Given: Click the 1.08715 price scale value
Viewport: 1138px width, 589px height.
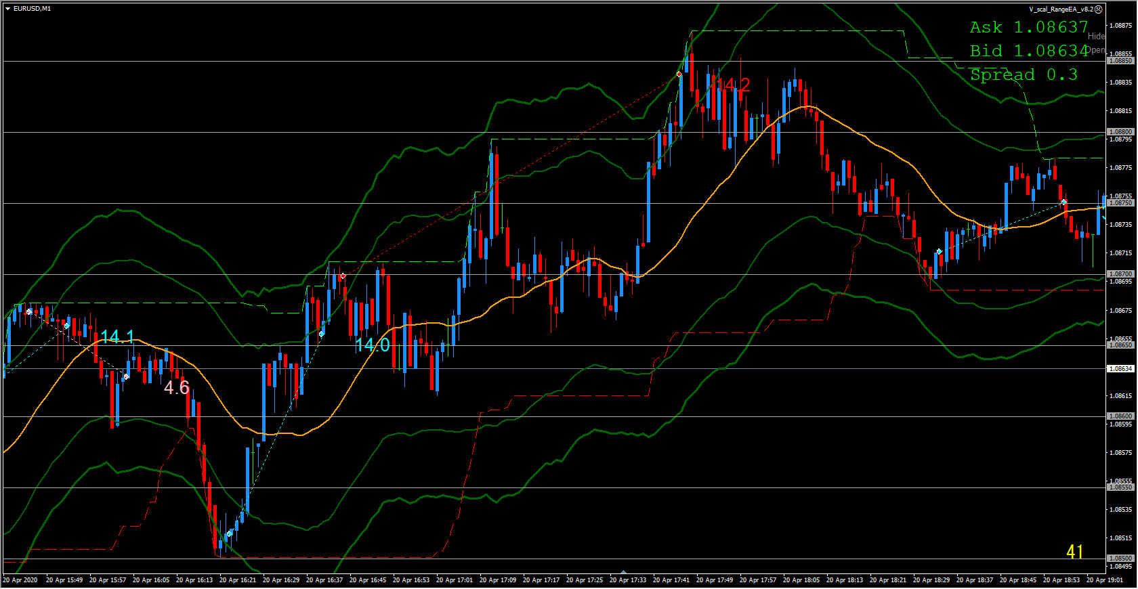Looking at the screenshot, I should tap(1121, 253).
